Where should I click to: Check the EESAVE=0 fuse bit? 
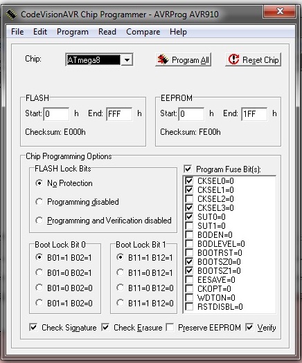point(189,279)
